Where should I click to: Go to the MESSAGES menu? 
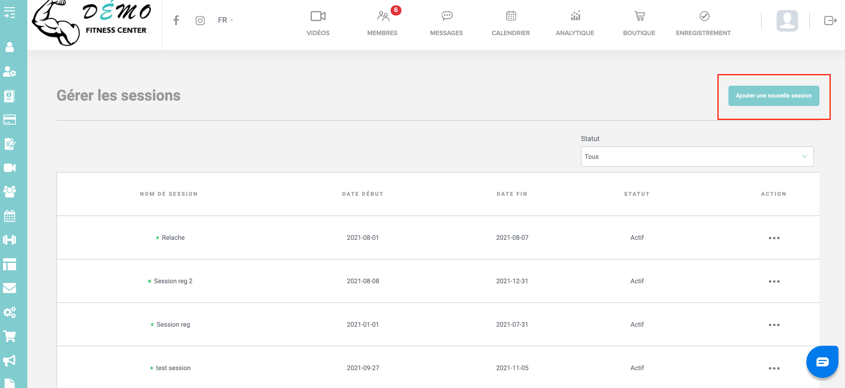[x=447, y=23]
